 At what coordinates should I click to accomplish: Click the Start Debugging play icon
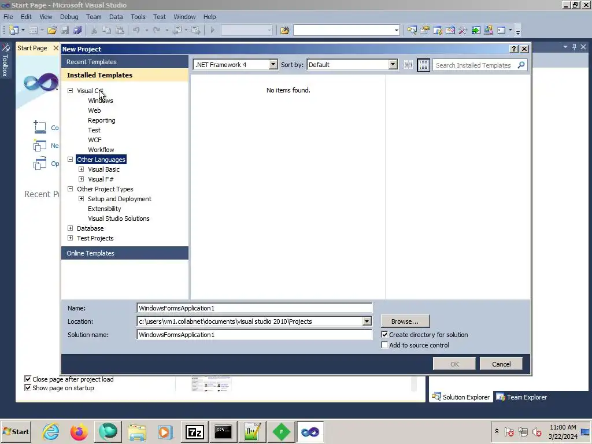(x=213, y=30)
